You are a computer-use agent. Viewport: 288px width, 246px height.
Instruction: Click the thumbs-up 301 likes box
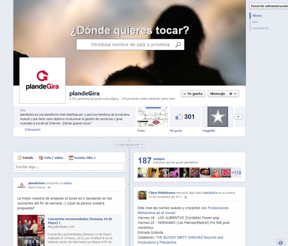pos(185,117)
